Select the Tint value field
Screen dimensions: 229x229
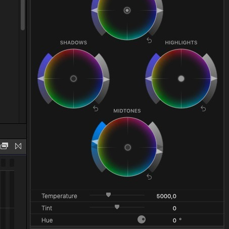tap(174, 208)
